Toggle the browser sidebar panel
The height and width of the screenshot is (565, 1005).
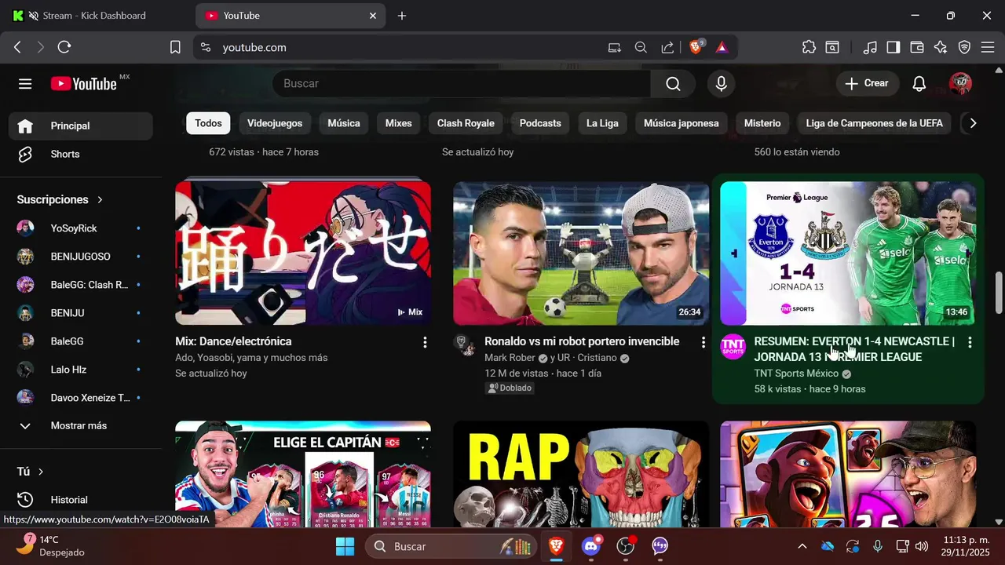click(x=893, y=47)
